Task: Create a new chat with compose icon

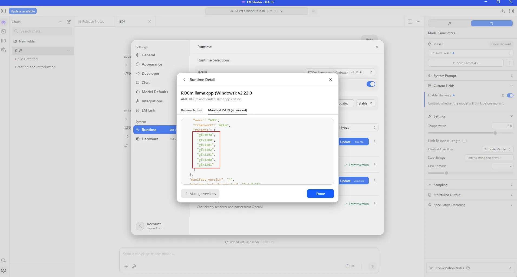Action: [x=69, y=22]
